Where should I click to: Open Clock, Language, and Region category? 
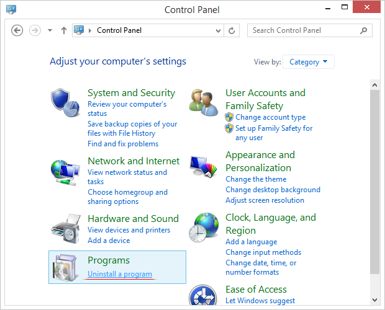pos(271,224)
